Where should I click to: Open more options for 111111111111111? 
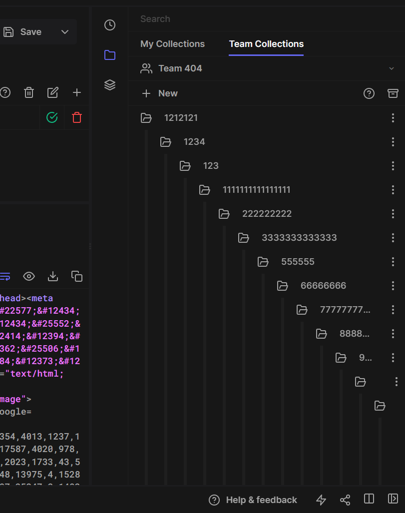point(393,190)
